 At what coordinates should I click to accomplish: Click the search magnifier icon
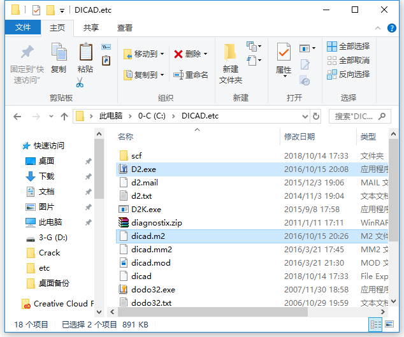coord(382,116)
